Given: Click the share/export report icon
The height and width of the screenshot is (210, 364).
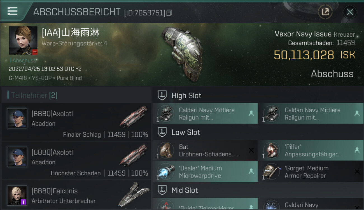Looking at the screenshot, I should click(x=325, y=12).
